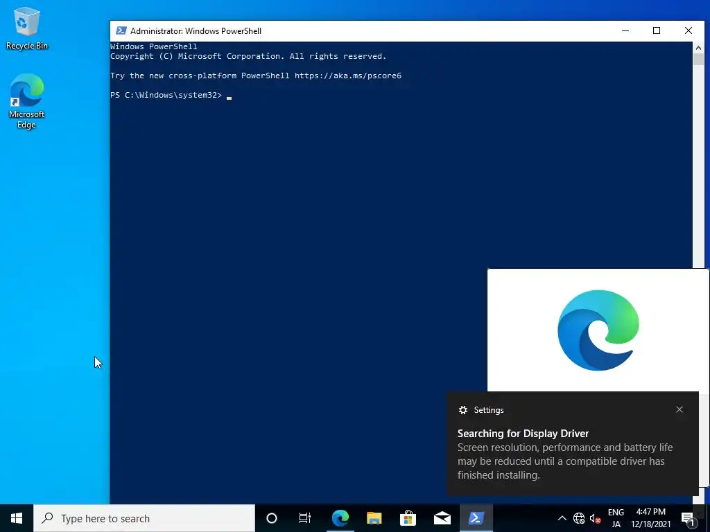The image size is (710, 532).
Task: Open Cortana from the taskbar circle
Action: pos(272,518)
